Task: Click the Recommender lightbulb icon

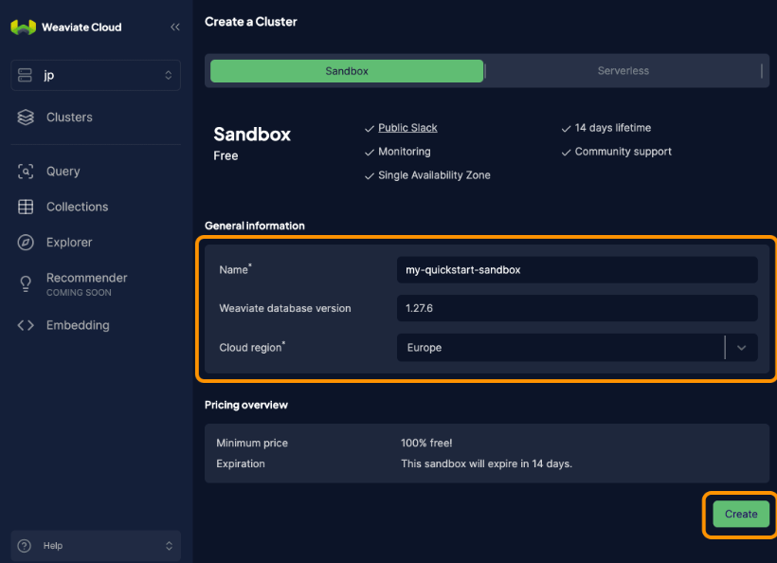Action: point(26,284)
